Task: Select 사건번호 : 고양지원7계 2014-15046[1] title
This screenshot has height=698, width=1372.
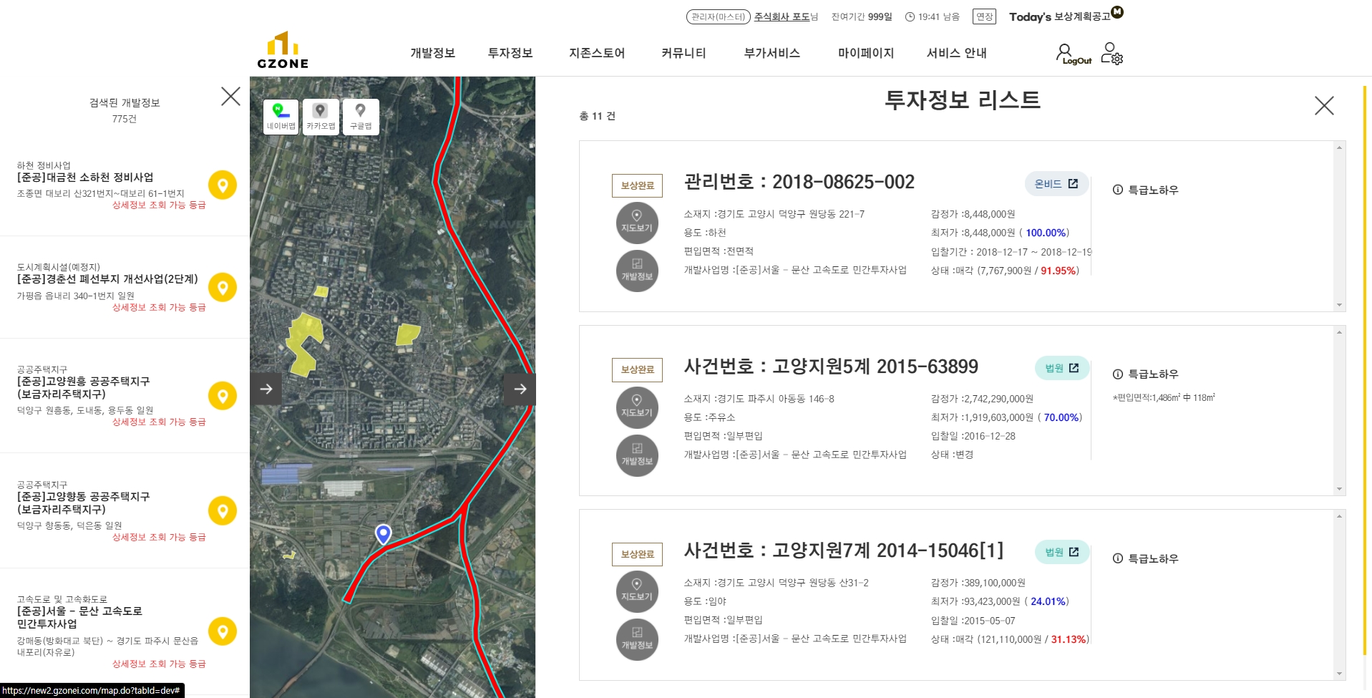Action: pos(843,551)
